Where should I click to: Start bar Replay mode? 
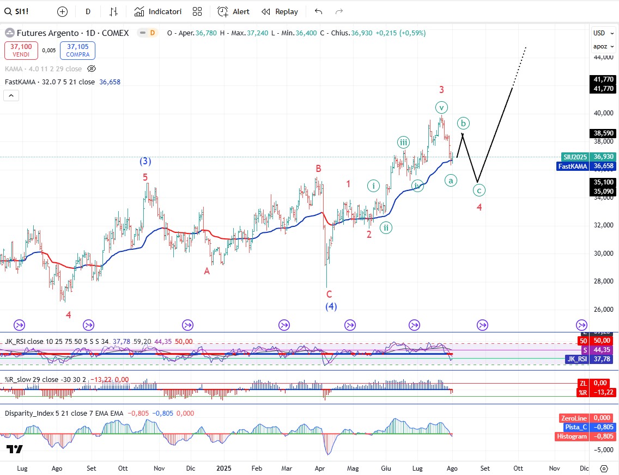pos(280,11)
